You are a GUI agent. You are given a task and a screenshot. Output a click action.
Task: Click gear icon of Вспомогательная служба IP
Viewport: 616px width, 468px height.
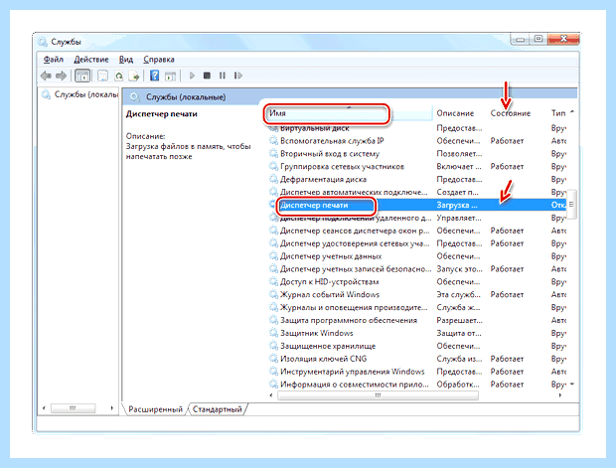pos(273,141)
